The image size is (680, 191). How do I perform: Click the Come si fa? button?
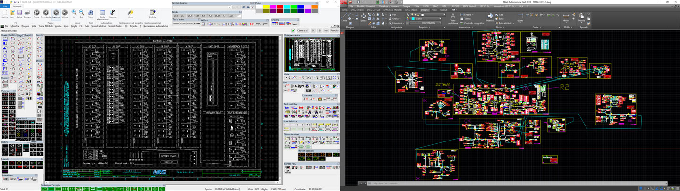pyautogui.click(x=303, y=31)
